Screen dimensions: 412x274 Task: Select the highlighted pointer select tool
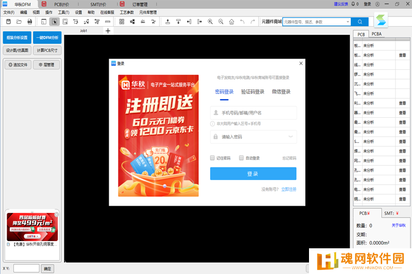click(55, 22)
